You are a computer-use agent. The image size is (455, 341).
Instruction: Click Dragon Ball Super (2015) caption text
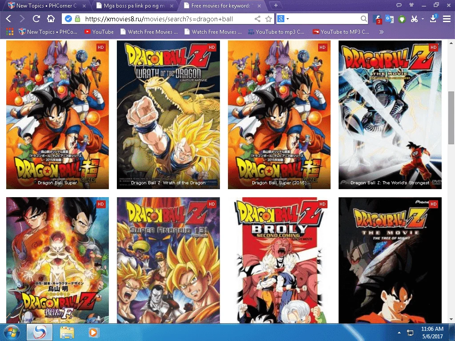coord(279,182)
